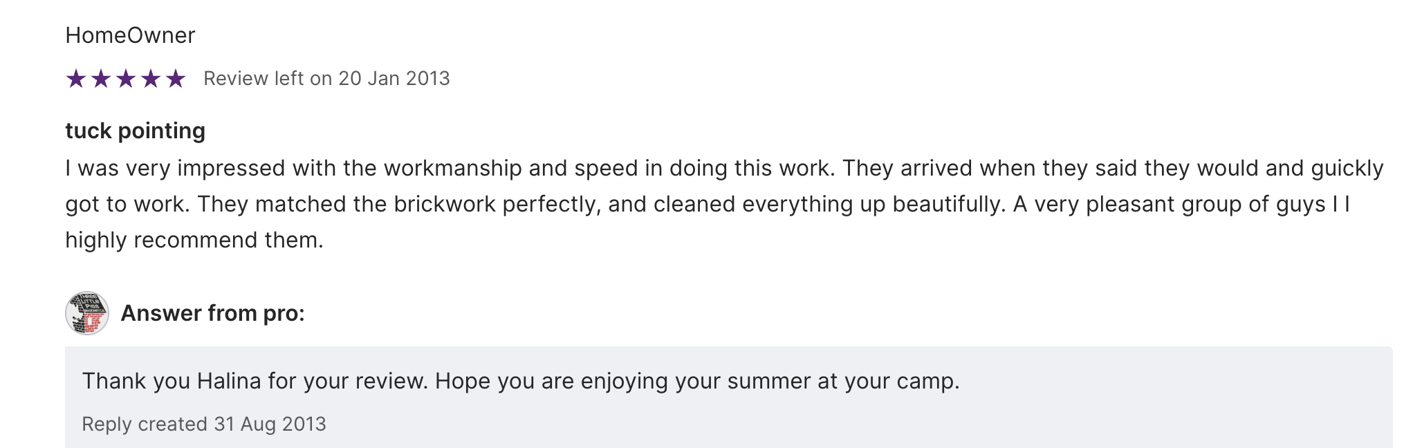
Task: Open the pro's circular logo avatar
Action: point(87,313)
